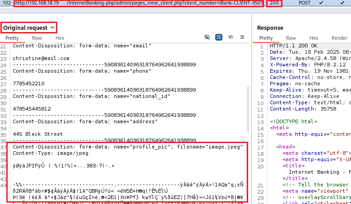This screenshot has height=204, width=351.
Task: Click the christine@mail.com value in request
Action: pos(41,58)
